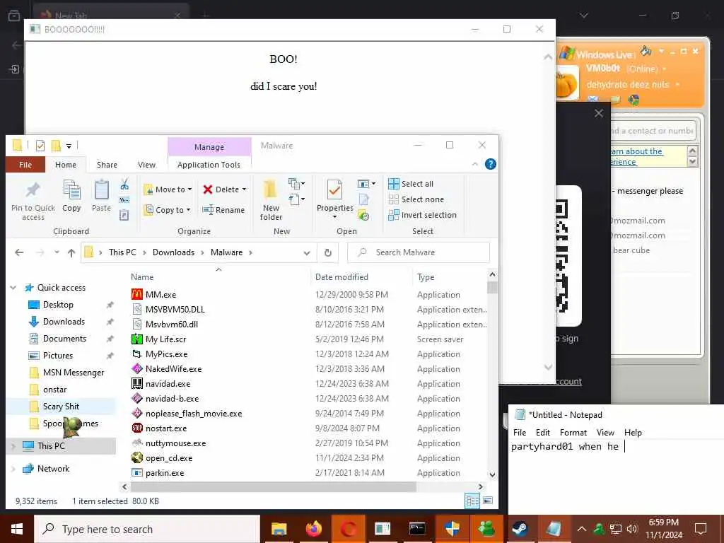This screenshot has width=724, height=543.
Task: Open the command prompt taskbar icon
Action: point(417,529)
